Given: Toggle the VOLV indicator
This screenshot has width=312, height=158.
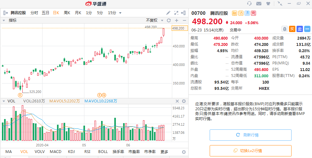Looking at the screenshot, I should pyautogui.click(x=40, y=152).
